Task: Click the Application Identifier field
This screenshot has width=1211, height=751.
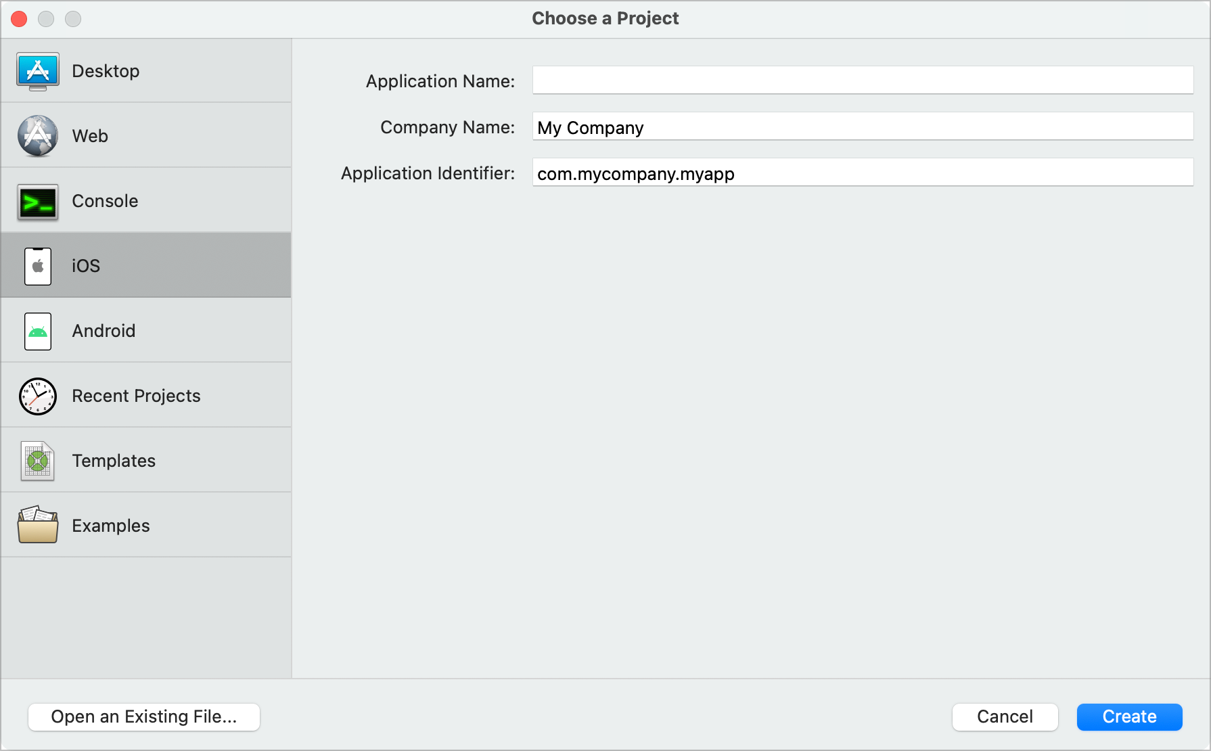Action: 863,173
